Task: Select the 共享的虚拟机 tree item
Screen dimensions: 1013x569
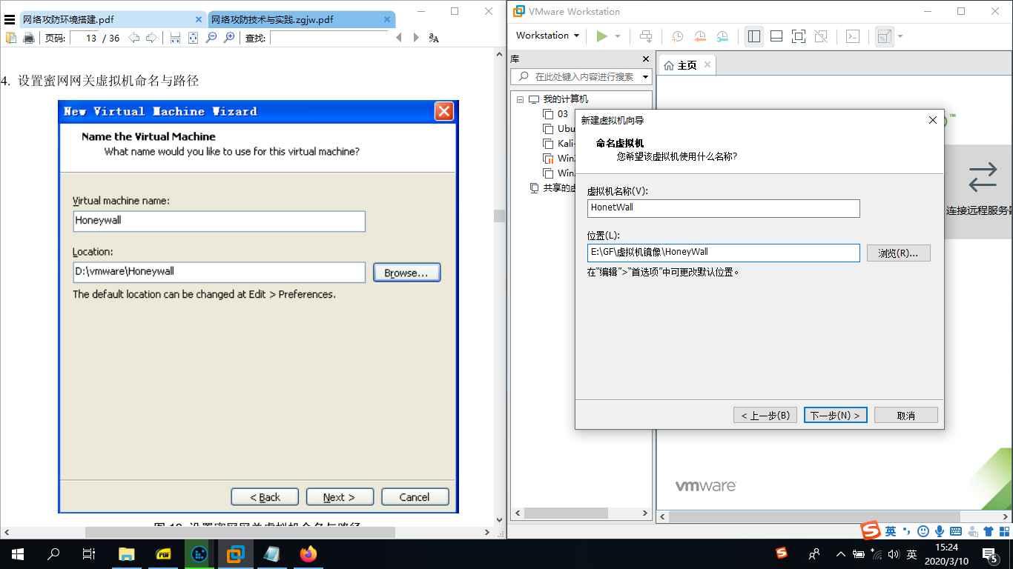Action: tap(552, 188)
